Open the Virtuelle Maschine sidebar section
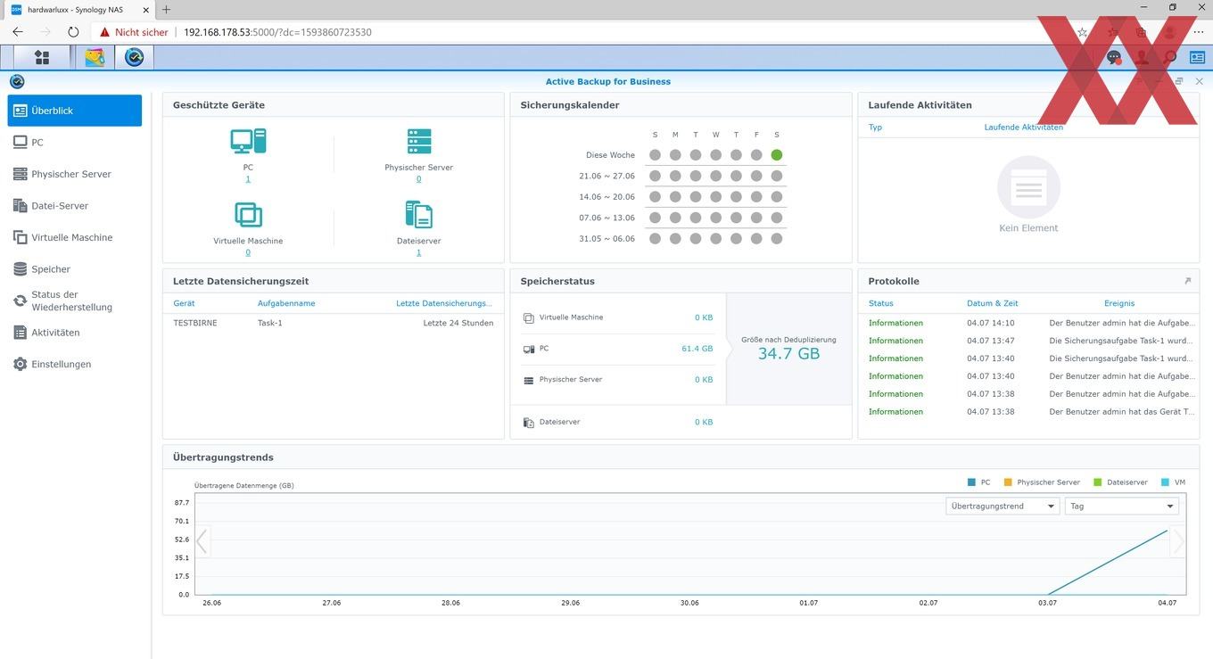This screenshot has width=1213, height=659. (75, 237)
